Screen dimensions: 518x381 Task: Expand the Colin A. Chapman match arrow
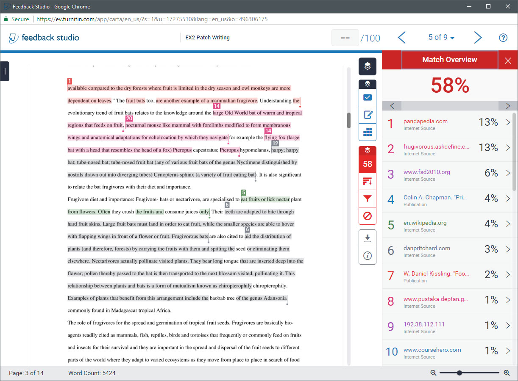508,199
